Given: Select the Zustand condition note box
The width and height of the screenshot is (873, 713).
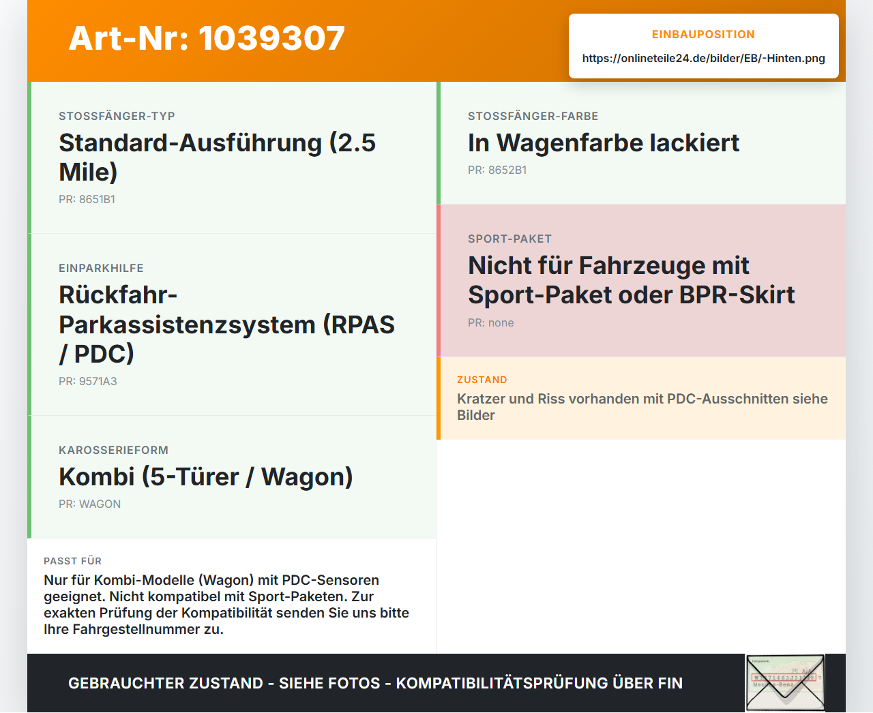Looking at the screenshot, I should pyautogui.click(x=641, y=398).
